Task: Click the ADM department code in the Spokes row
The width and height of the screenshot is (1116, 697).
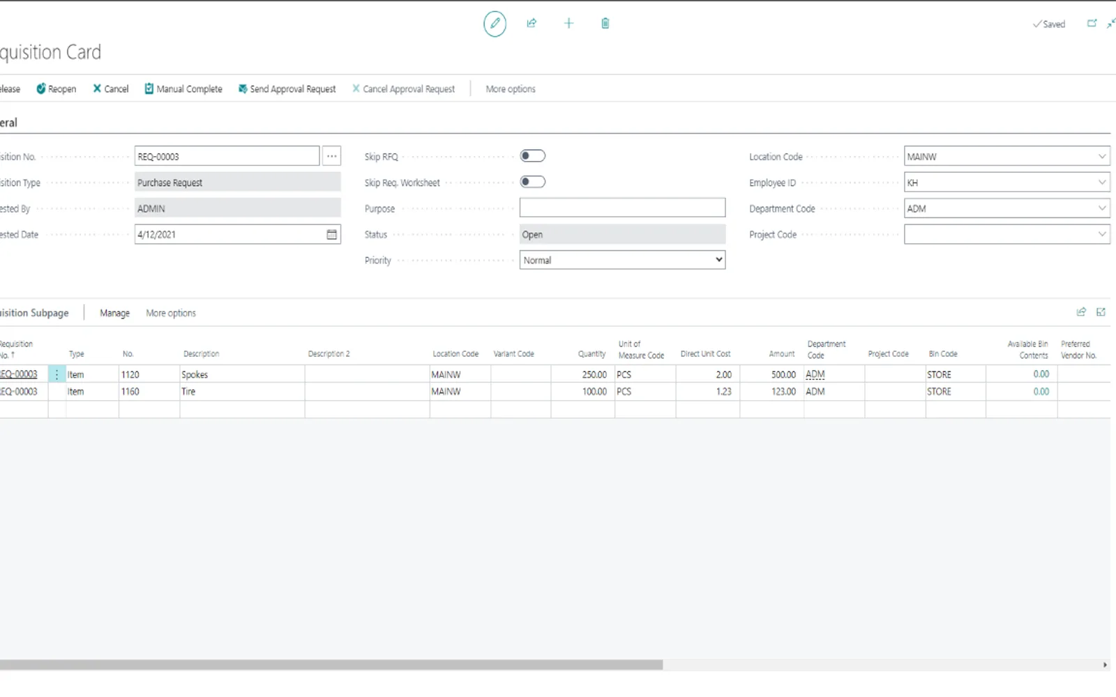Action: point(815,374)
